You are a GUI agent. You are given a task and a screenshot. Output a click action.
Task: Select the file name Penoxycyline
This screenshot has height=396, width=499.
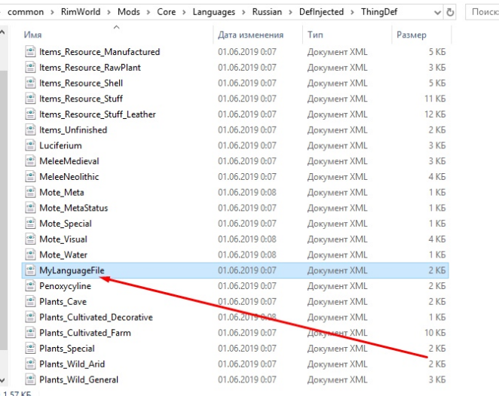(x=66, y=286)
